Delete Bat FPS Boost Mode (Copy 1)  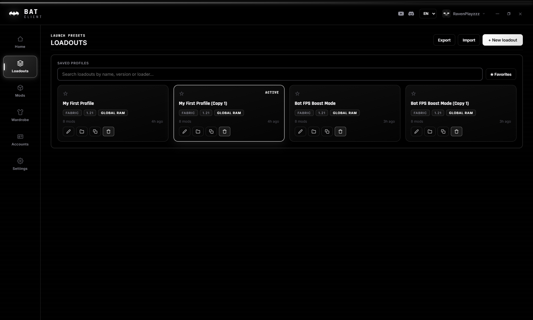(x=457, y=131)
